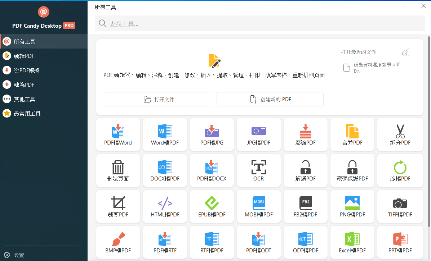Open the PDF轉DOCX tool
Screen dimensions: 431x261
point(212,170)
